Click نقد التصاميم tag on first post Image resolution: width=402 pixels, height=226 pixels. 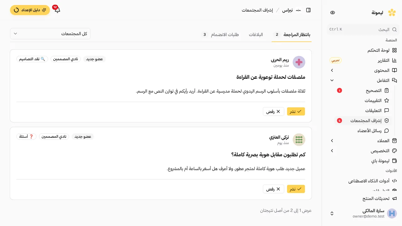(x=32, y=59)
